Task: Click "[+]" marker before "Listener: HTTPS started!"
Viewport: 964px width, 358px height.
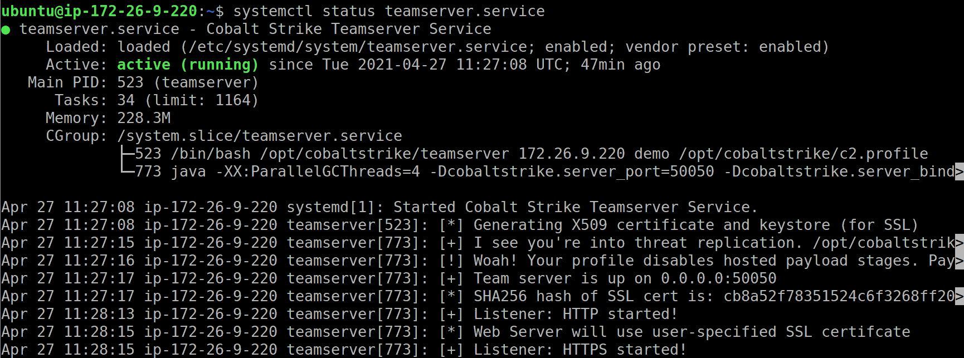Action: (451, 350)
